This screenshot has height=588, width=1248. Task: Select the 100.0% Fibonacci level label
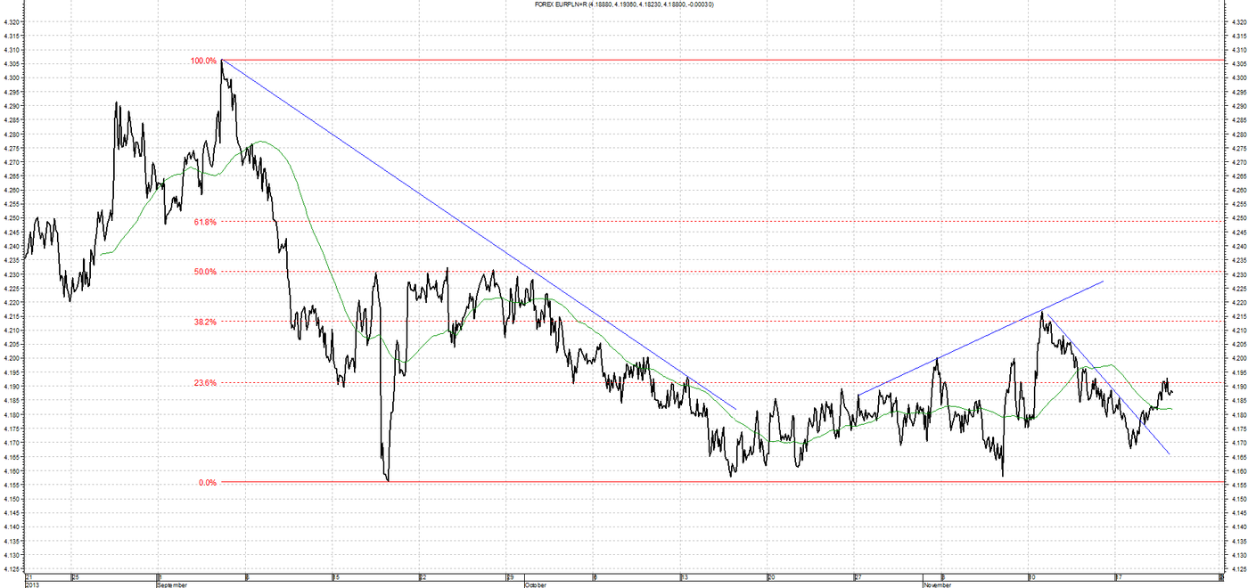point(203,61)
